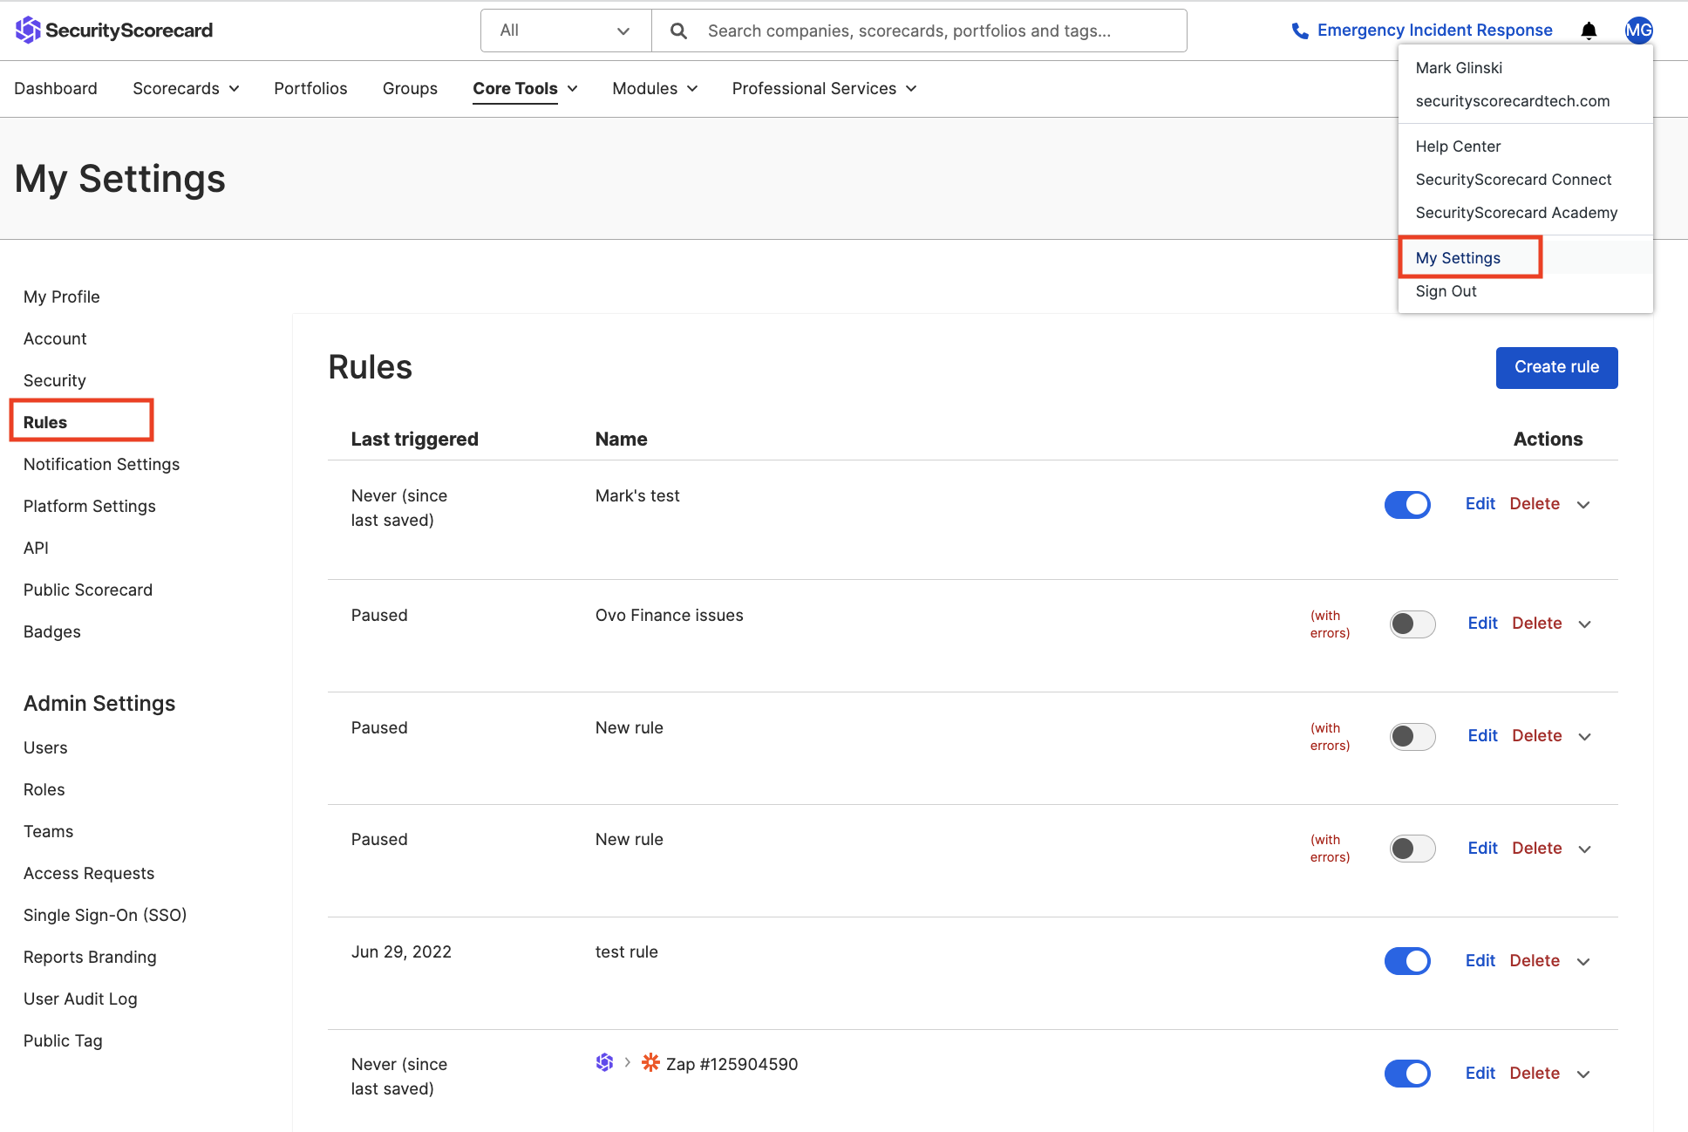Viewport: 1688px width, 1132px height.
Task: Delete the Zap #125904590 rule
Action: pyautogui.click(x=1535, y=1074)
